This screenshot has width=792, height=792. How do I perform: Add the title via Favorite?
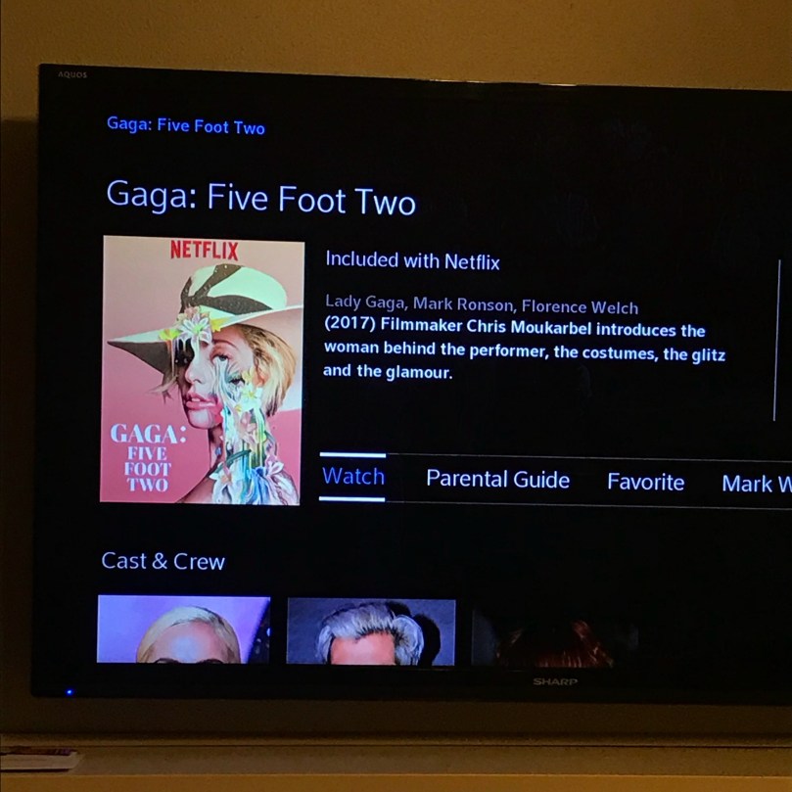coord(645,482)
